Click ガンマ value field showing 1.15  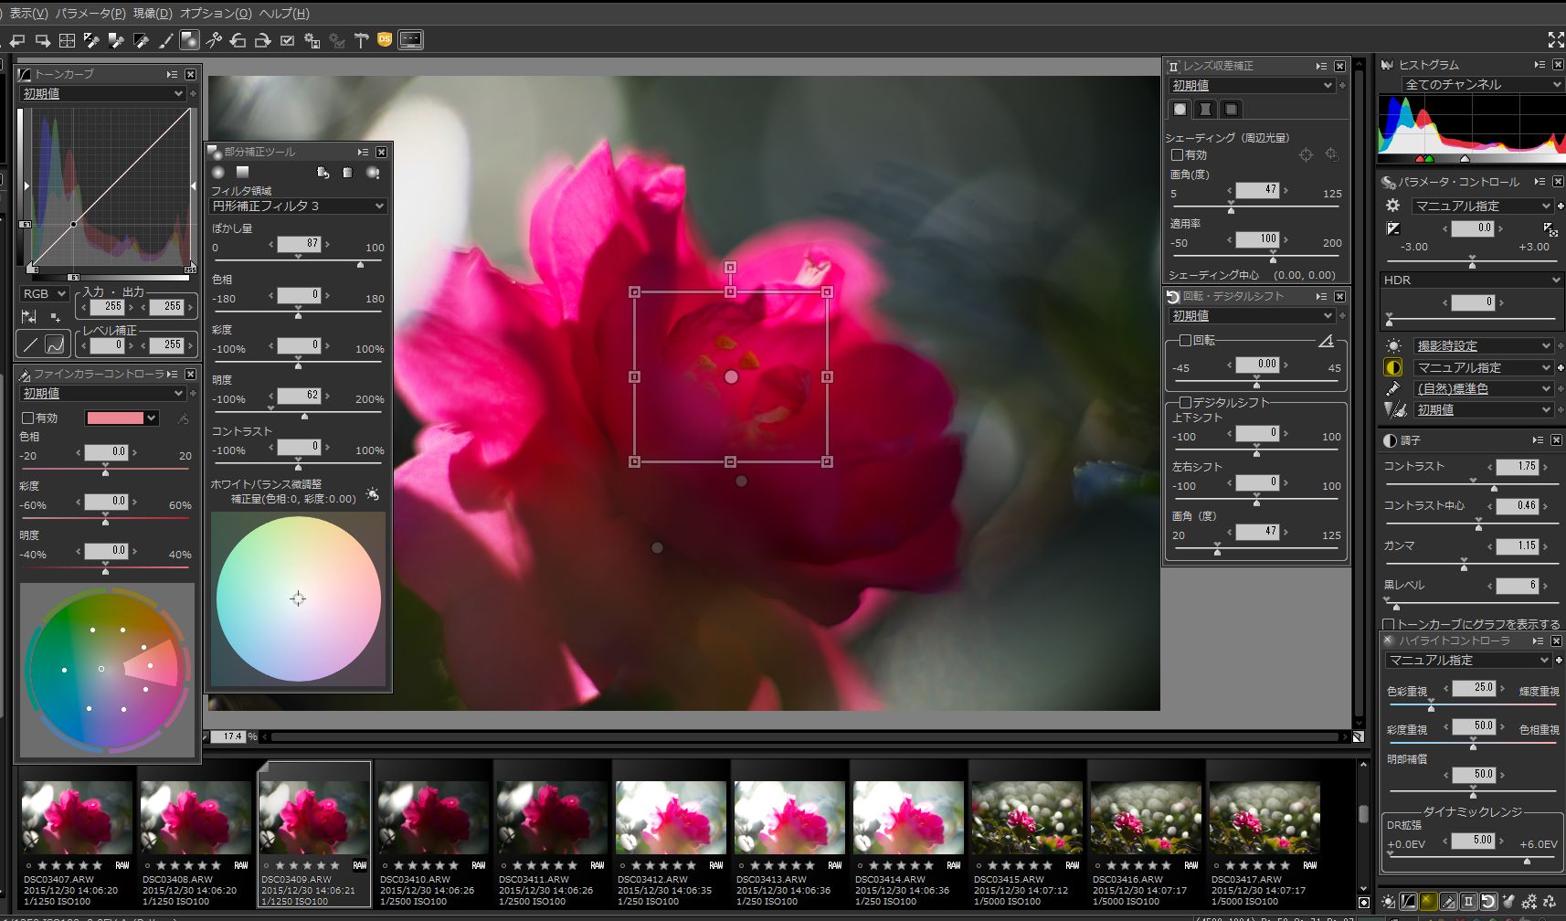pyautogui.click(x=1518, y=546)
